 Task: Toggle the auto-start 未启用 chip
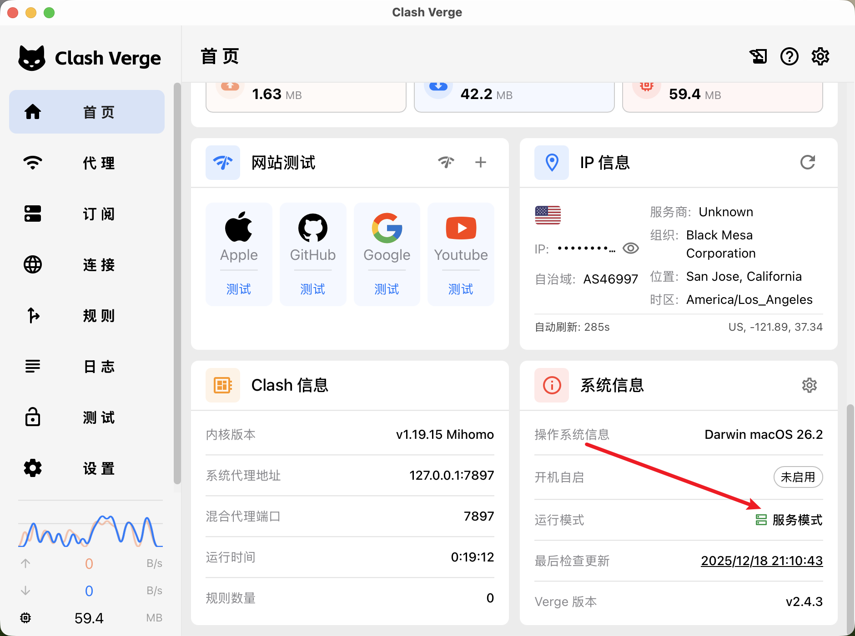[798, 477]
